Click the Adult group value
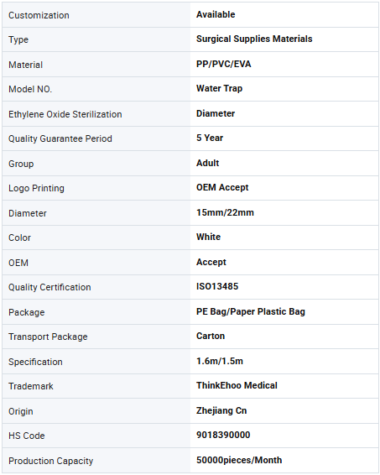This screenshot has width=380, height=475. [x=207, y=163]
